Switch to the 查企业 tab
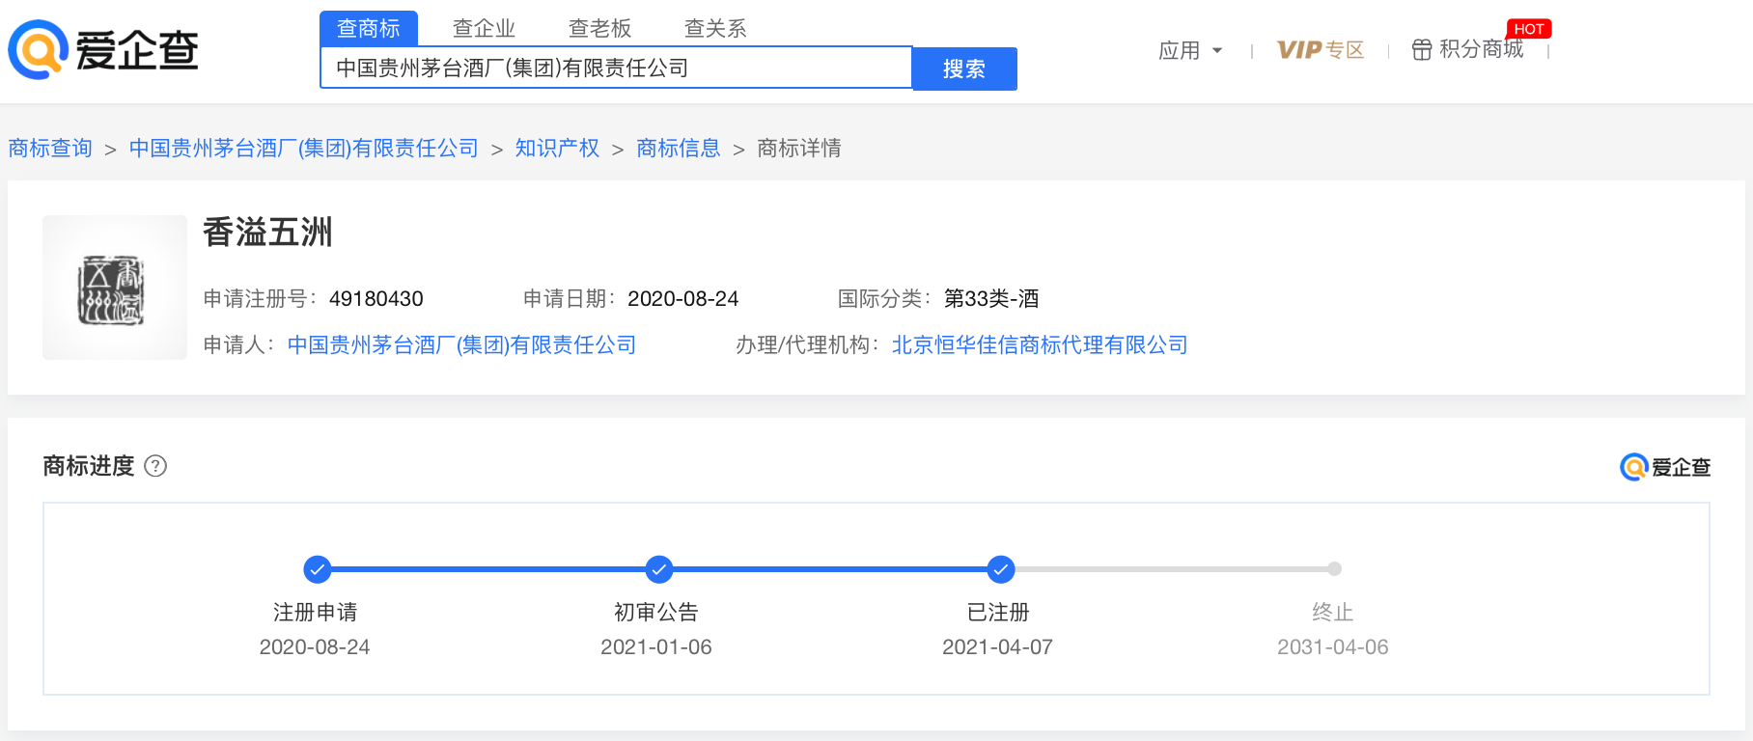This screenshot has width=1753, height=741. pos(485,28)
